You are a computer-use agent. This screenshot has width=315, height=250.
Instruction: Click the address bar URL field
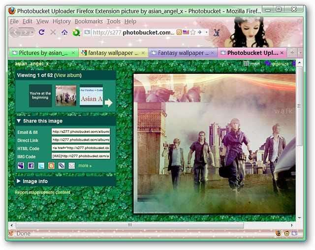(x=133, y=32)
